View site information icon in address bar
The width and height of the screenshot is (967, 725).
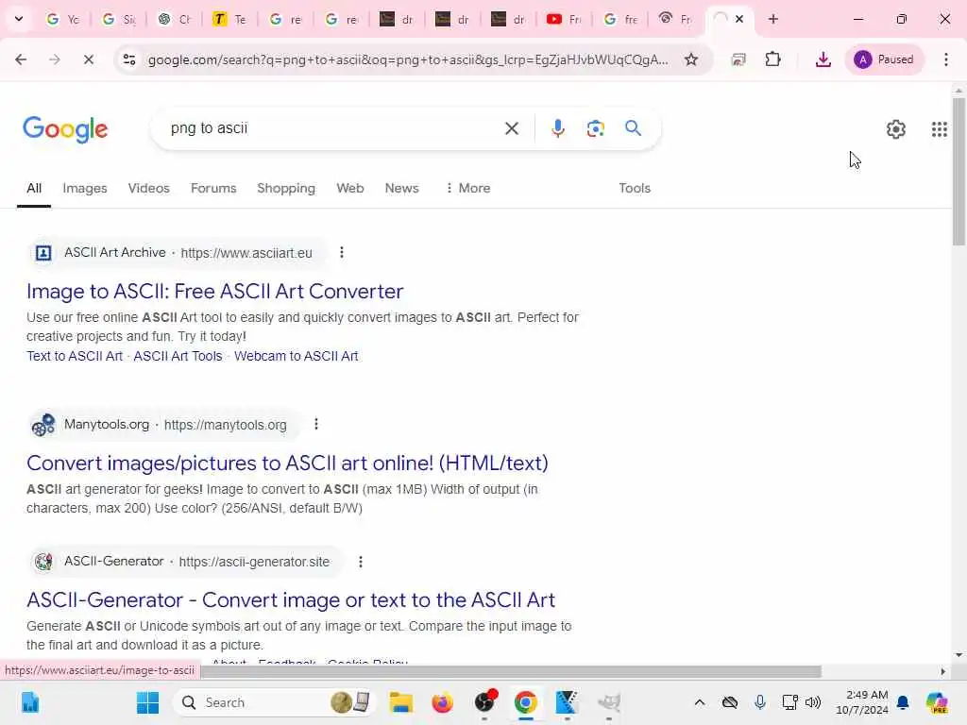click(129, 59)
